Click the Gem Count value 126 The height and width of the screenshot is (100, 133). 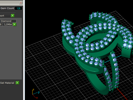19,8
